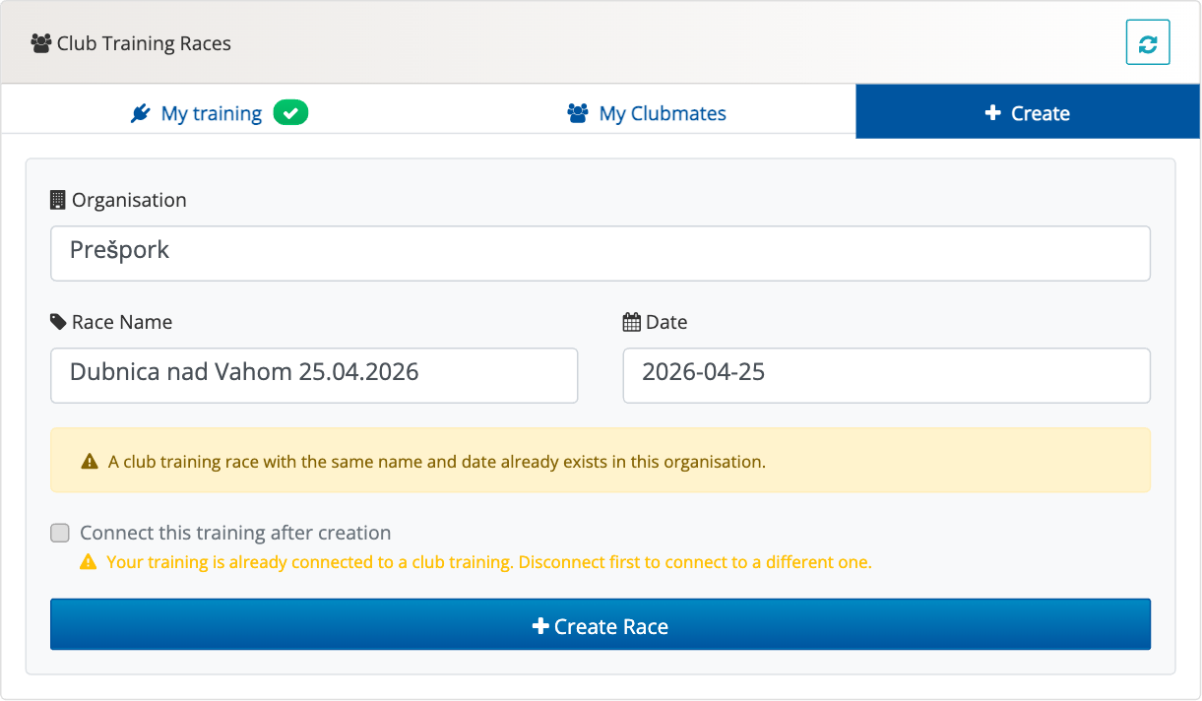The height and width of the screenshot is (701, 1202).
Task: Click into the Organisation field containing Prešpork
Action: [x=600, y=253]
